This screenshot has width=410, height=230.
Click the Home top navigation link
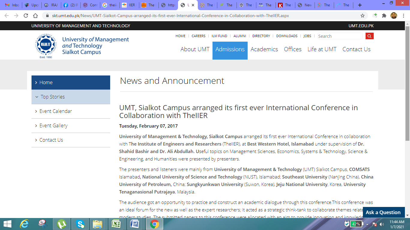(x=180, y=36)
